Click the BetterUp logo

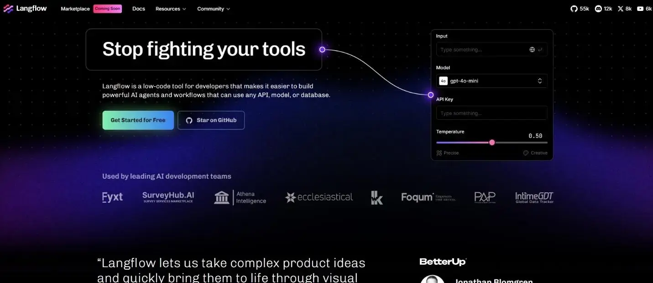click(443, 262)
